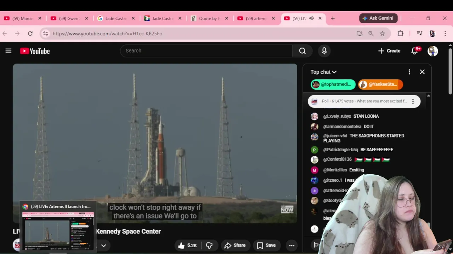Go forward in browser history
The width and height of the screenshot is (453, 254).
(17, 34)
